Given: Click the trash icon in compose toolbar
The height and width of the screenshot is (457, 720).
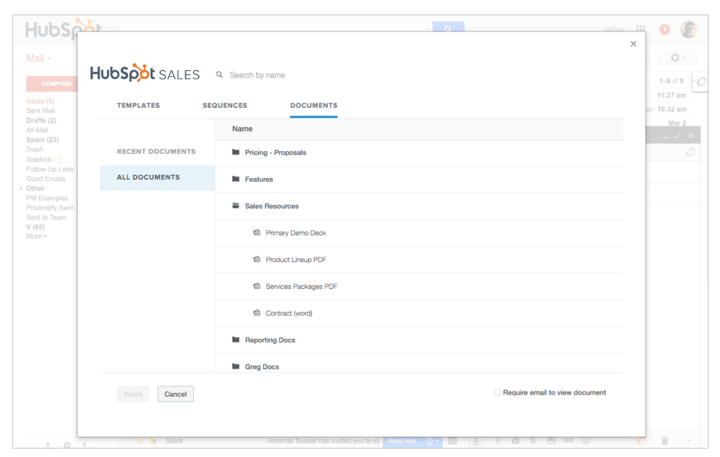Looking at the screenshot, I should pyautogui.click(x=665, y=441).
